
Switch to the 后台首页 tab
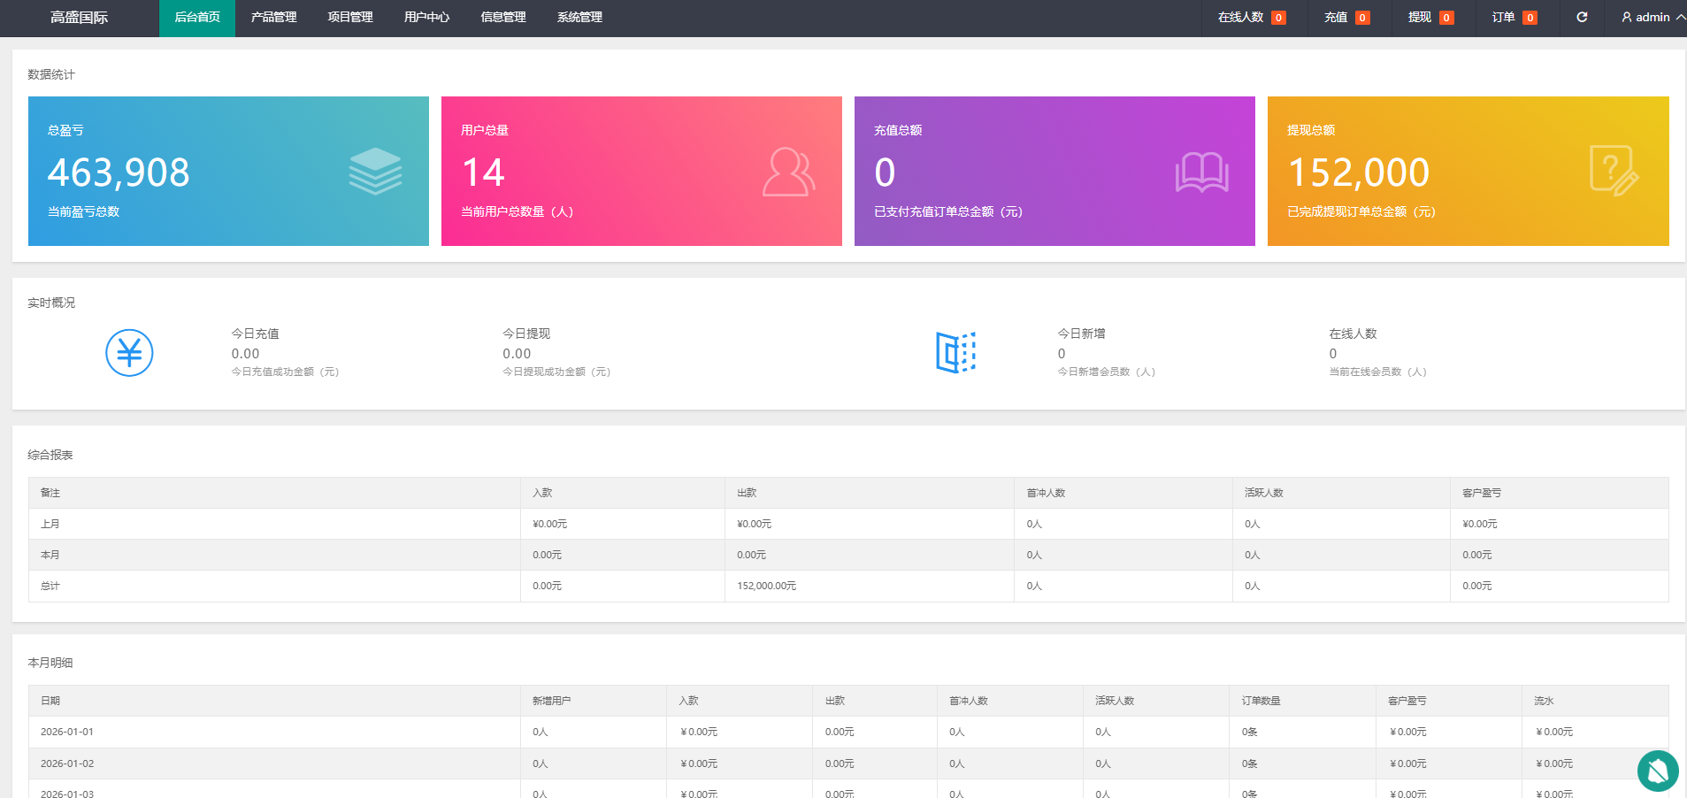point(196,17)
